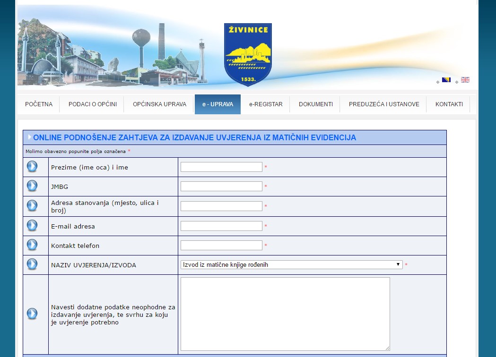Viewport: 496px width, 357px height.
Task: Open the POČETNA menu item
Action: [x=39, y=104]
